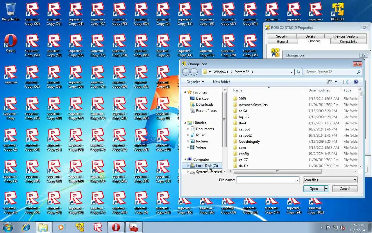Viewport: 372px width, 233px height.
Task: Open the Icon files type dropdown
Action: [x=330, y=180]
